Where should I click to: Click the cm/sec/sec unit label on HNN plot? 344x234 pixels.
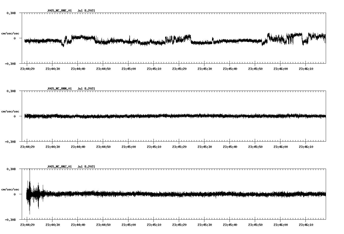[10, 111]
